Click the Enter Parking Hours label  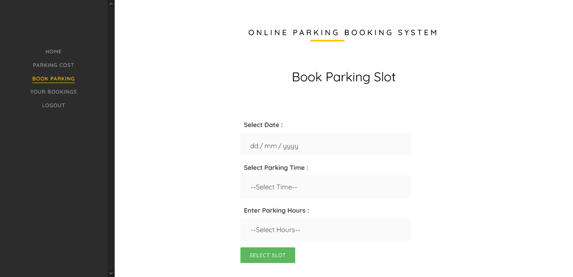pos(276,211)
